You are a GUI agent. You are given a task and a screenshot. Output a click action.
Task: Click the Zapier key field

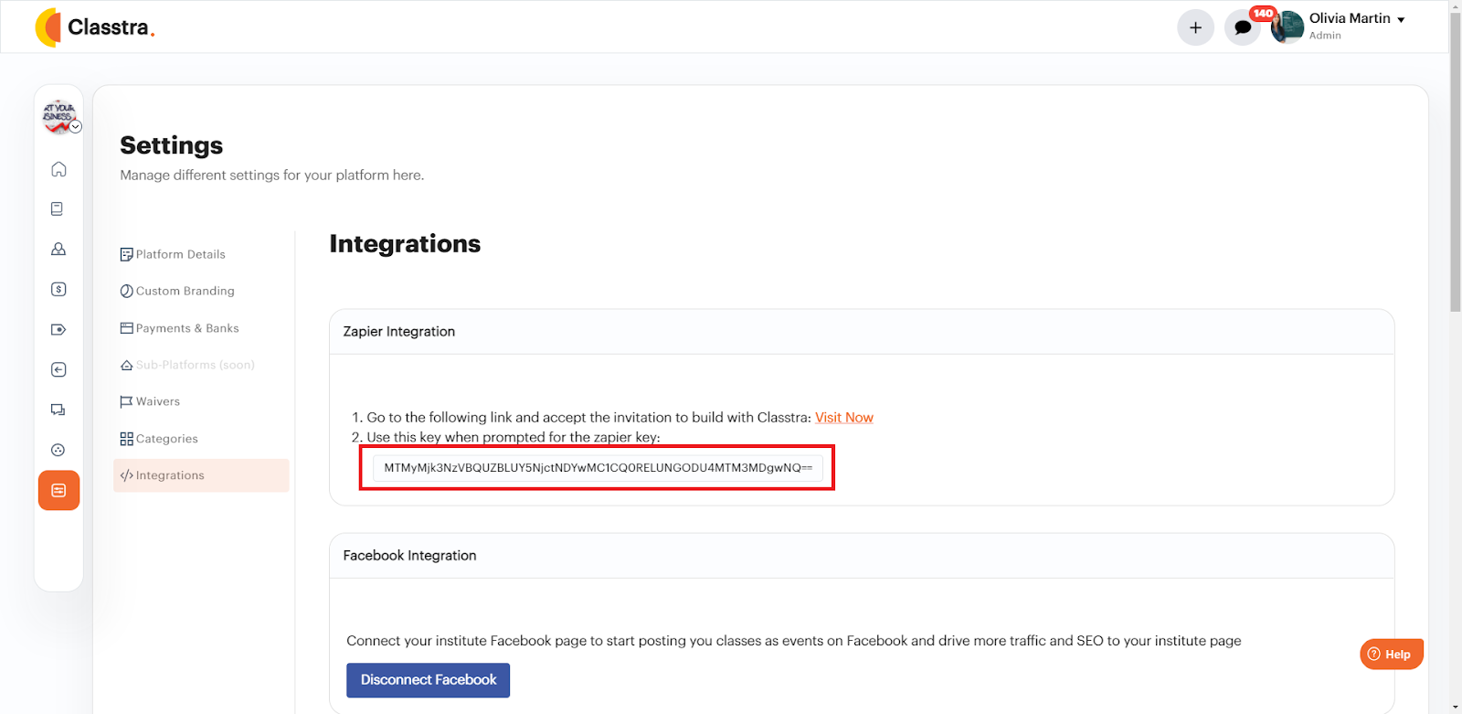click(x=598, y=468)
